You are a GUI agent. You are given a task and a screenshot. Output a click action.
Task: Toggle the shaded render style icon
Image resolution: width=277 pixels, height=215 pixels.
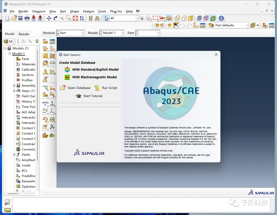coord(190,18)
